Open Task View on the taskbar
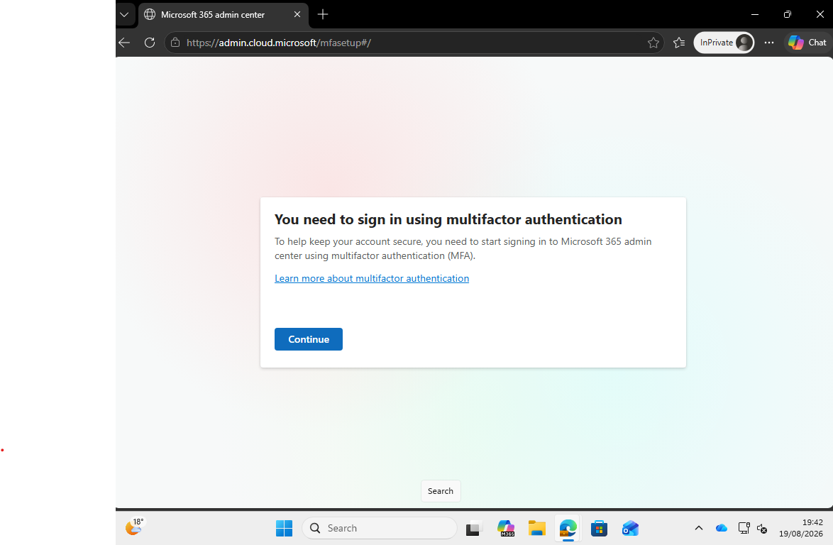 point(473,529)
